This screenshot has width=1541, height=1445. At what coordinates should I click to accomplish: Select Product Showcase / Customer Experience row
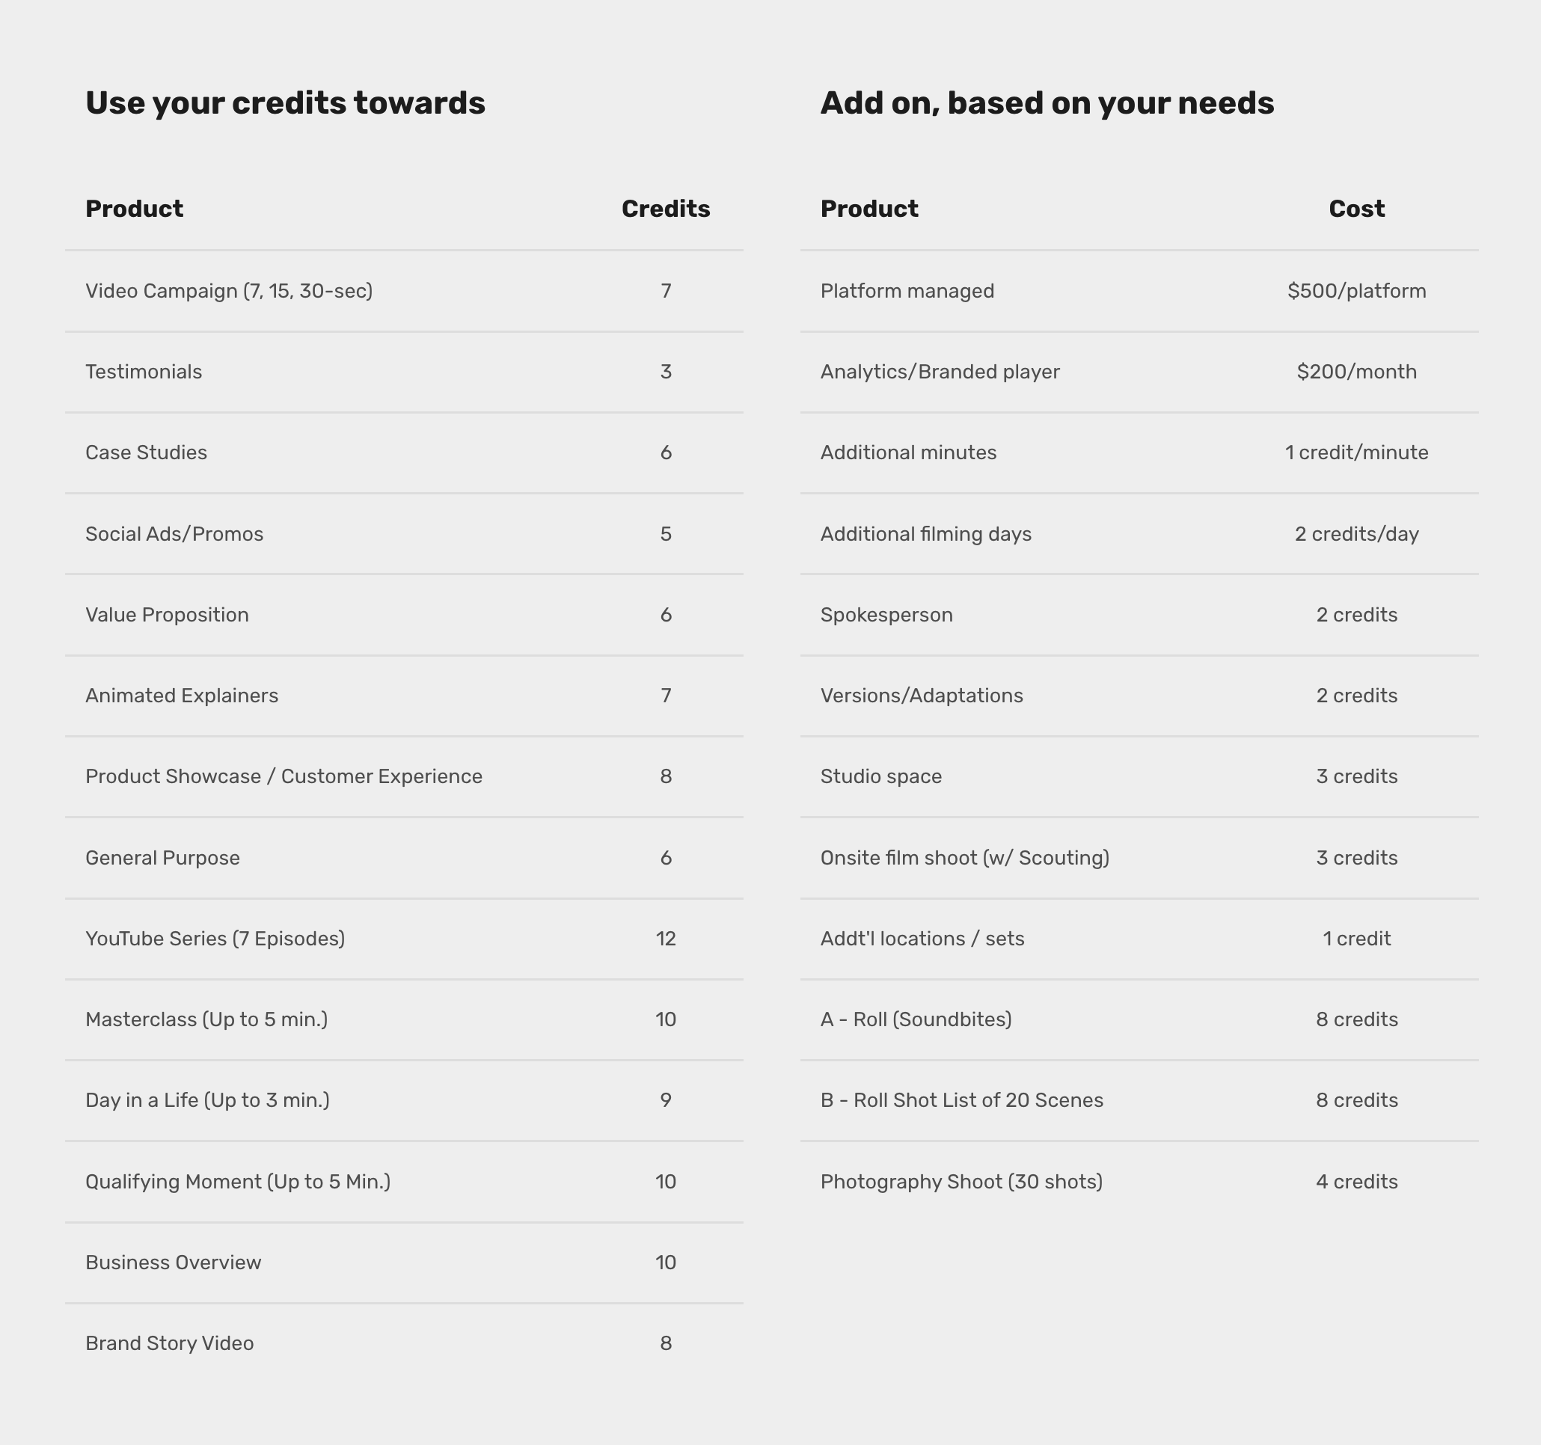pos(284,777)
